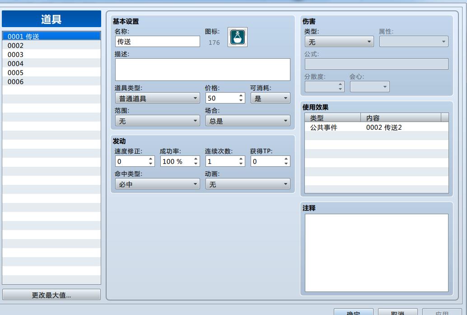Viewport: 467px width, 315px height.
Task: Select item 0004 in the list
Action: [x=51, y=63]
